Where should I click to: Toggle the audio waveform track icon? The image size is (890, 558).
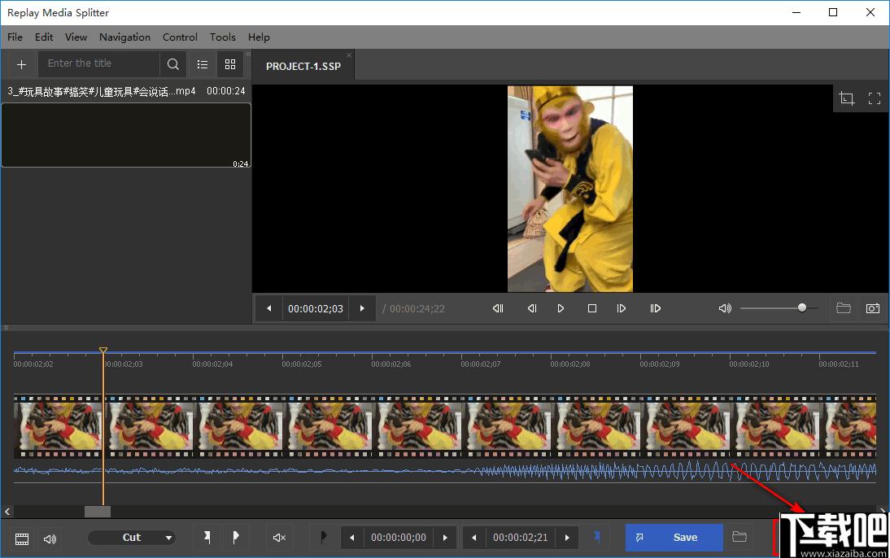[50, 538]
